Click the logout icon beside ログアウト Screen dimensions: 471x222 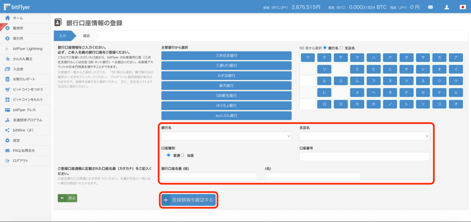(x=7, y=161)
